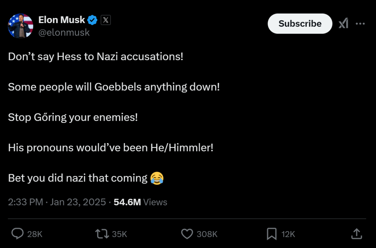Open the @elonmusk handle link
This screenshot has height=248, width=376.
(64, 32)
